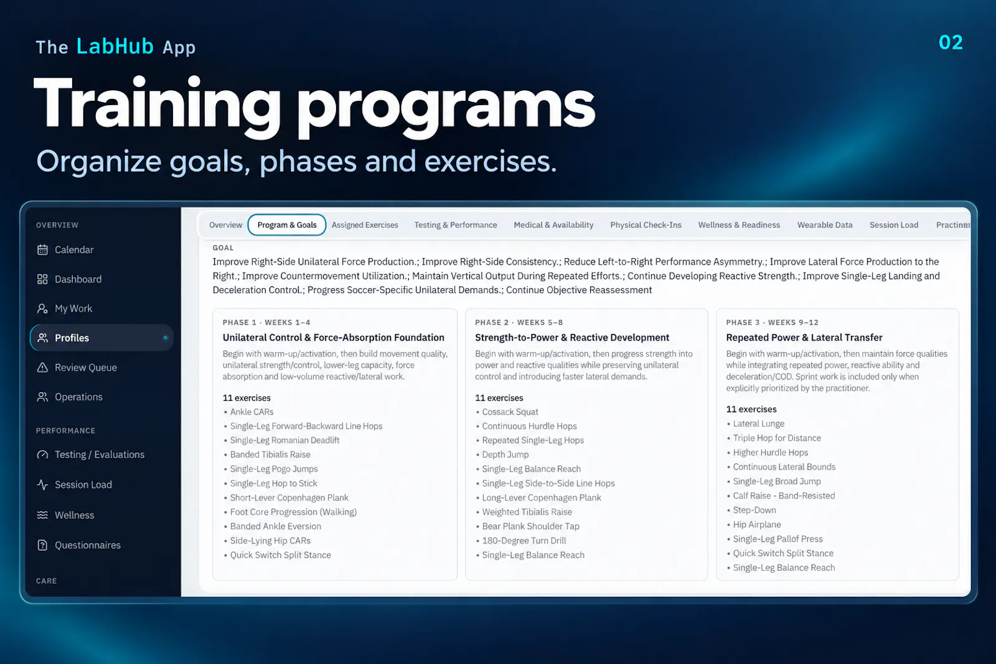Click the Testing / Evaluations gauge icon
Screen dimensions: 996x664
pyautogui.click(x=42, y=455)
